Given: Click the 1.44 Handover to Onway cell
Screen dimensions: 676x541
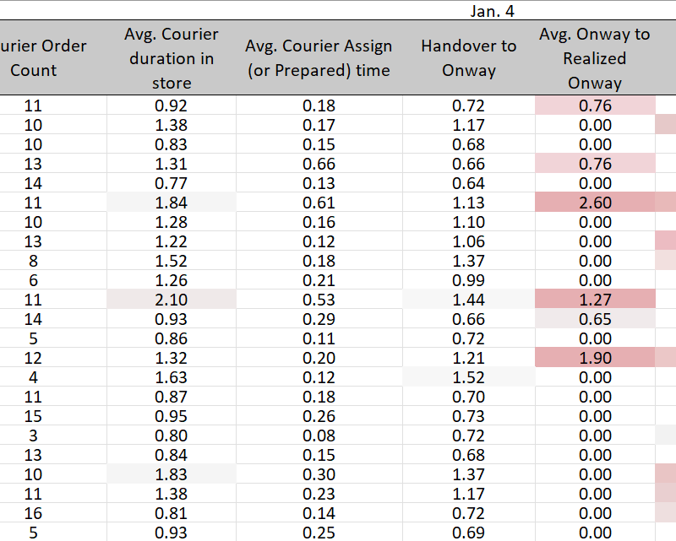Looking at the screenshot, I should pos(468,300).
